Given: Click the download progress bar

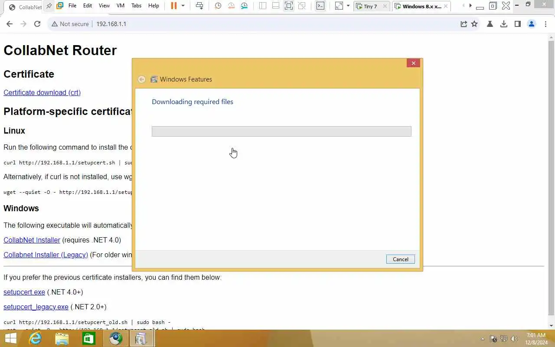Looking at the screenshot, I should tap(281, 131).
